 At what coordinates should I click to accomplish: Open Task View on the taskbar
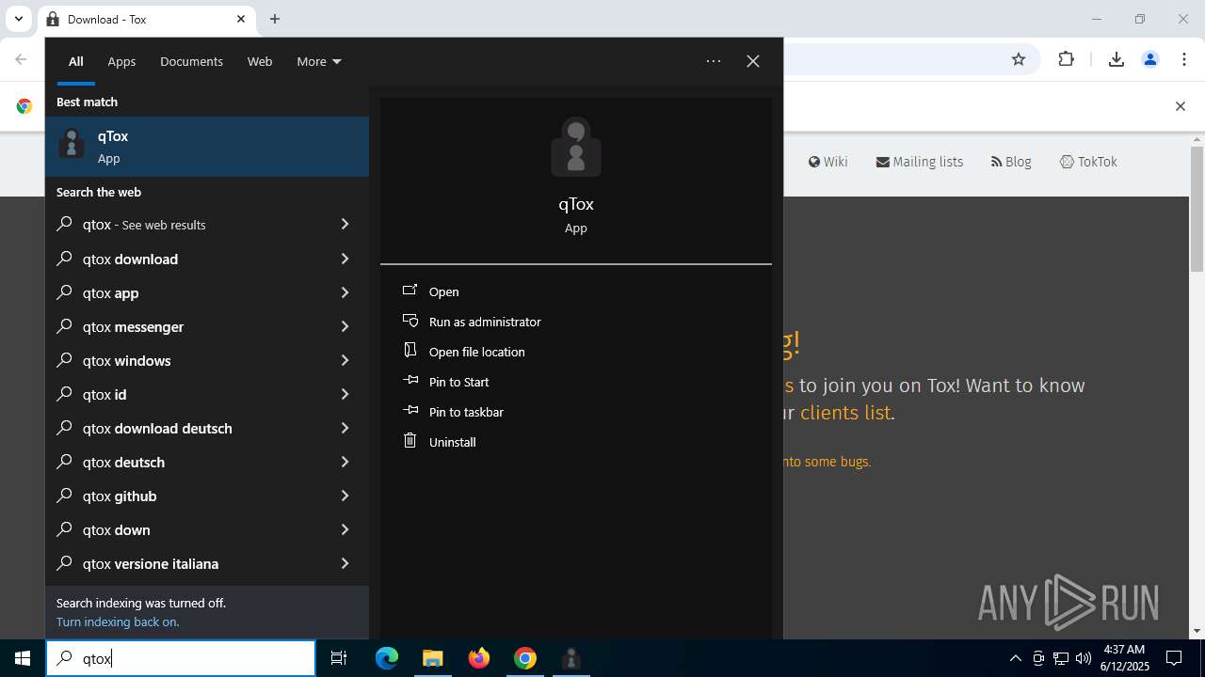click(339, 658)
